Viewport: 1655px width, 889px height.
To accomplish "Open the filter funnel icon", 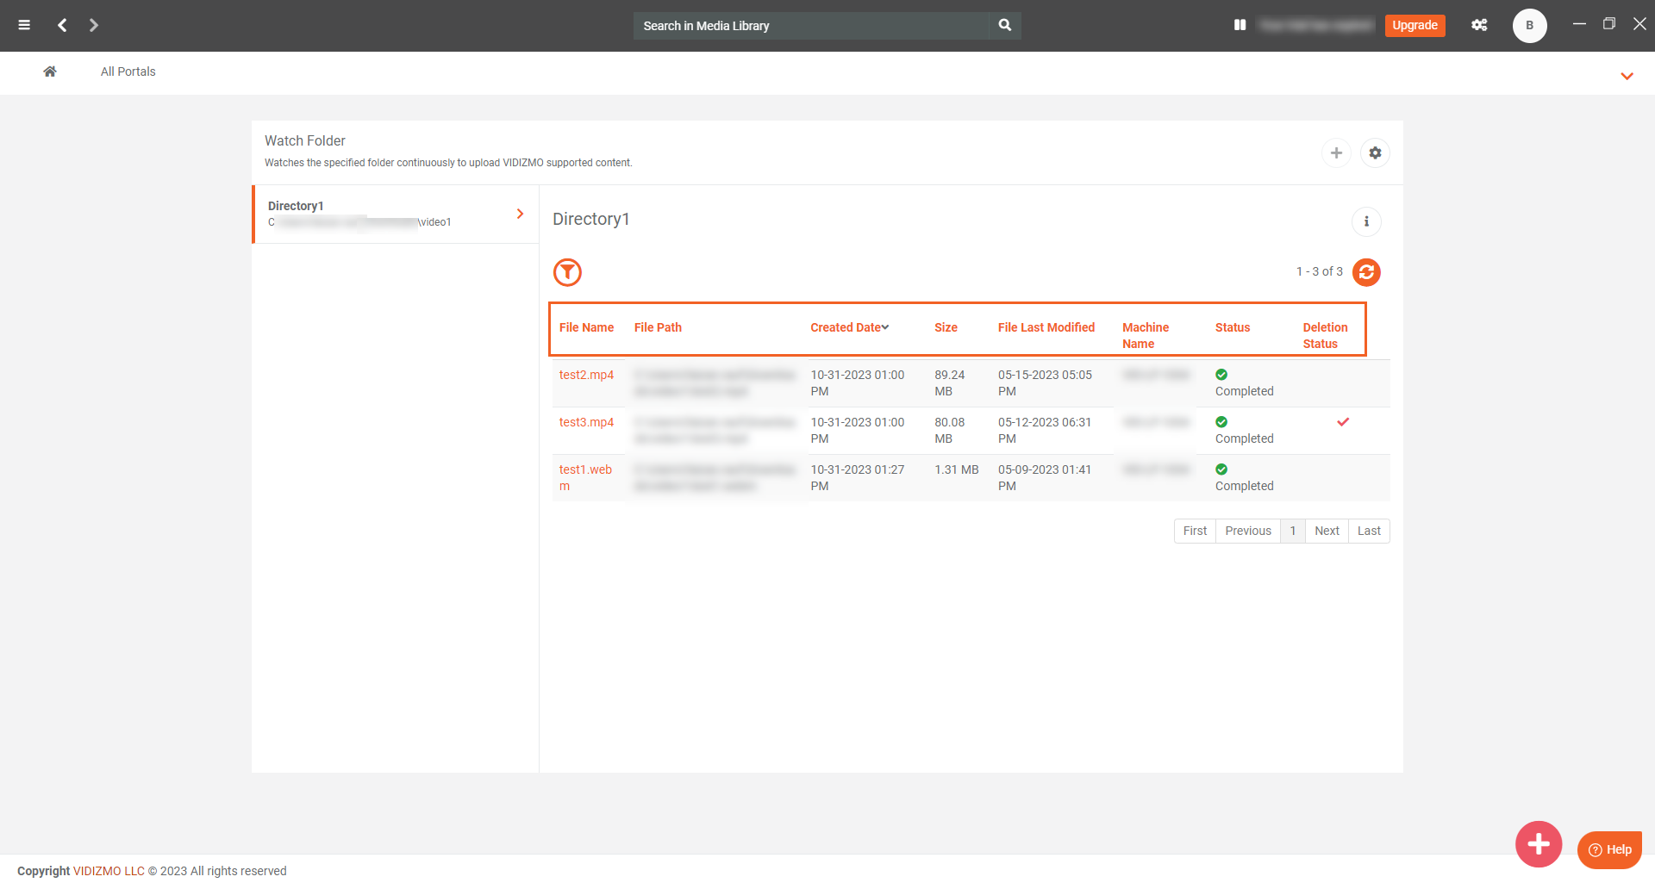I will [x=567, y=272].
